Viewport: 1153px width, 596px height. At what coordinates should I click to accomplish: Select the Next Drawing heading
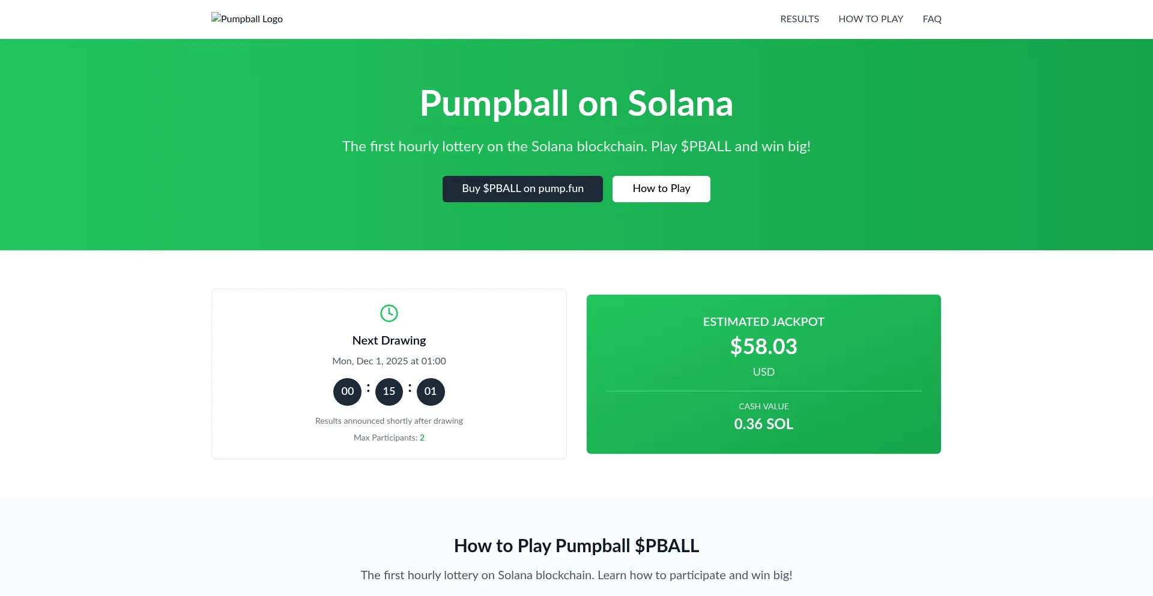(389, 340)
